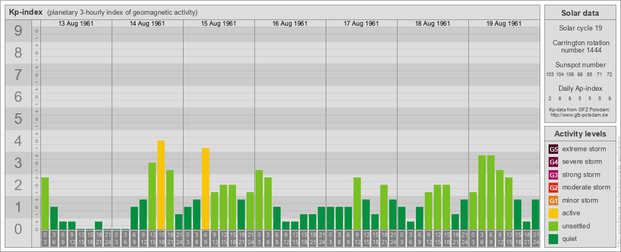The width and height of the screenshot is (621, 252).
Task: Click the 'unsettled' legend label
Action: coord(576,226)
